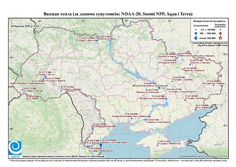
Task: Select the Kamianske metallurgical plant marker
Action: pyautogui.click(x=159, y=88)
